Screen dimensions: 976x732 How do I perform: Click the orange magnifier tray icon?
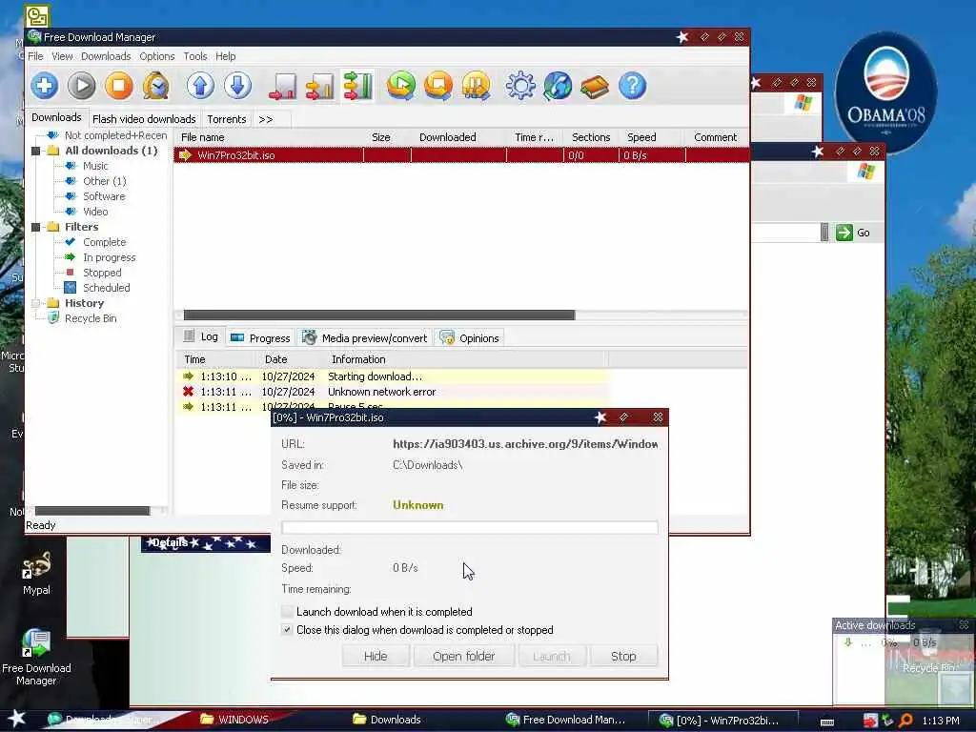coord(906,721)
